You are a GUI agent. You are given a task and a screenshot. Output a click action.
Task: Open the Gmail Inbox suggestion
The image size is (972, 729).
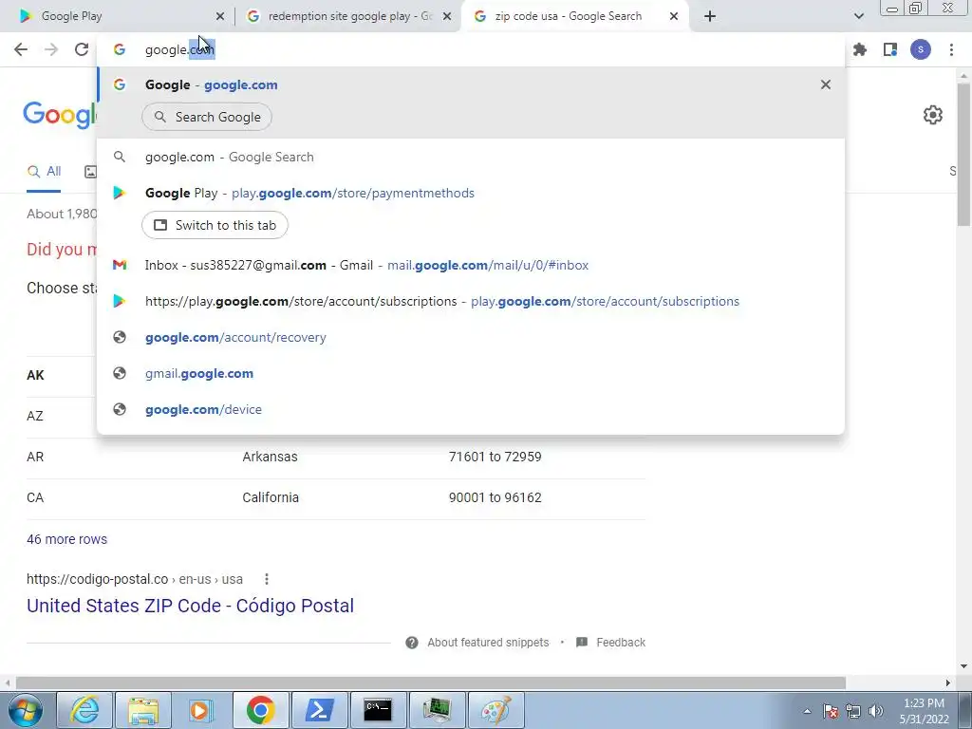click(x=471, y=266)
